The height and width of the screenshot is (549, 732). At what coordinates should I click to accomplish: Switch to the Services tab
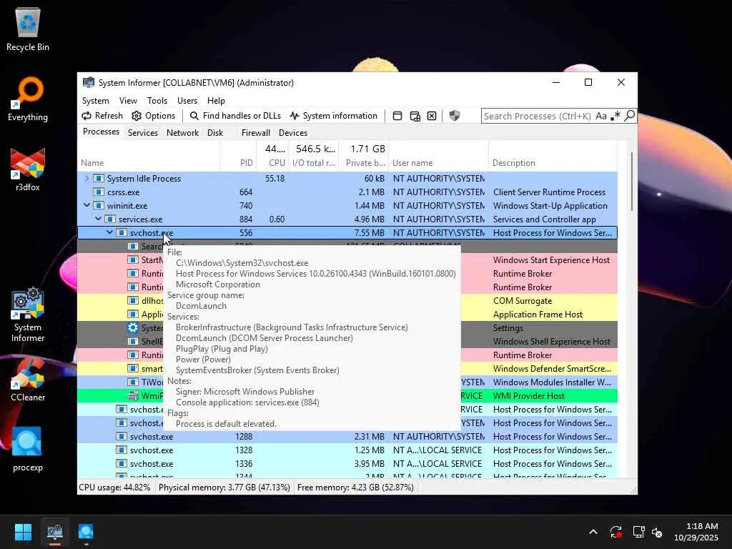(x=142, y=133)
